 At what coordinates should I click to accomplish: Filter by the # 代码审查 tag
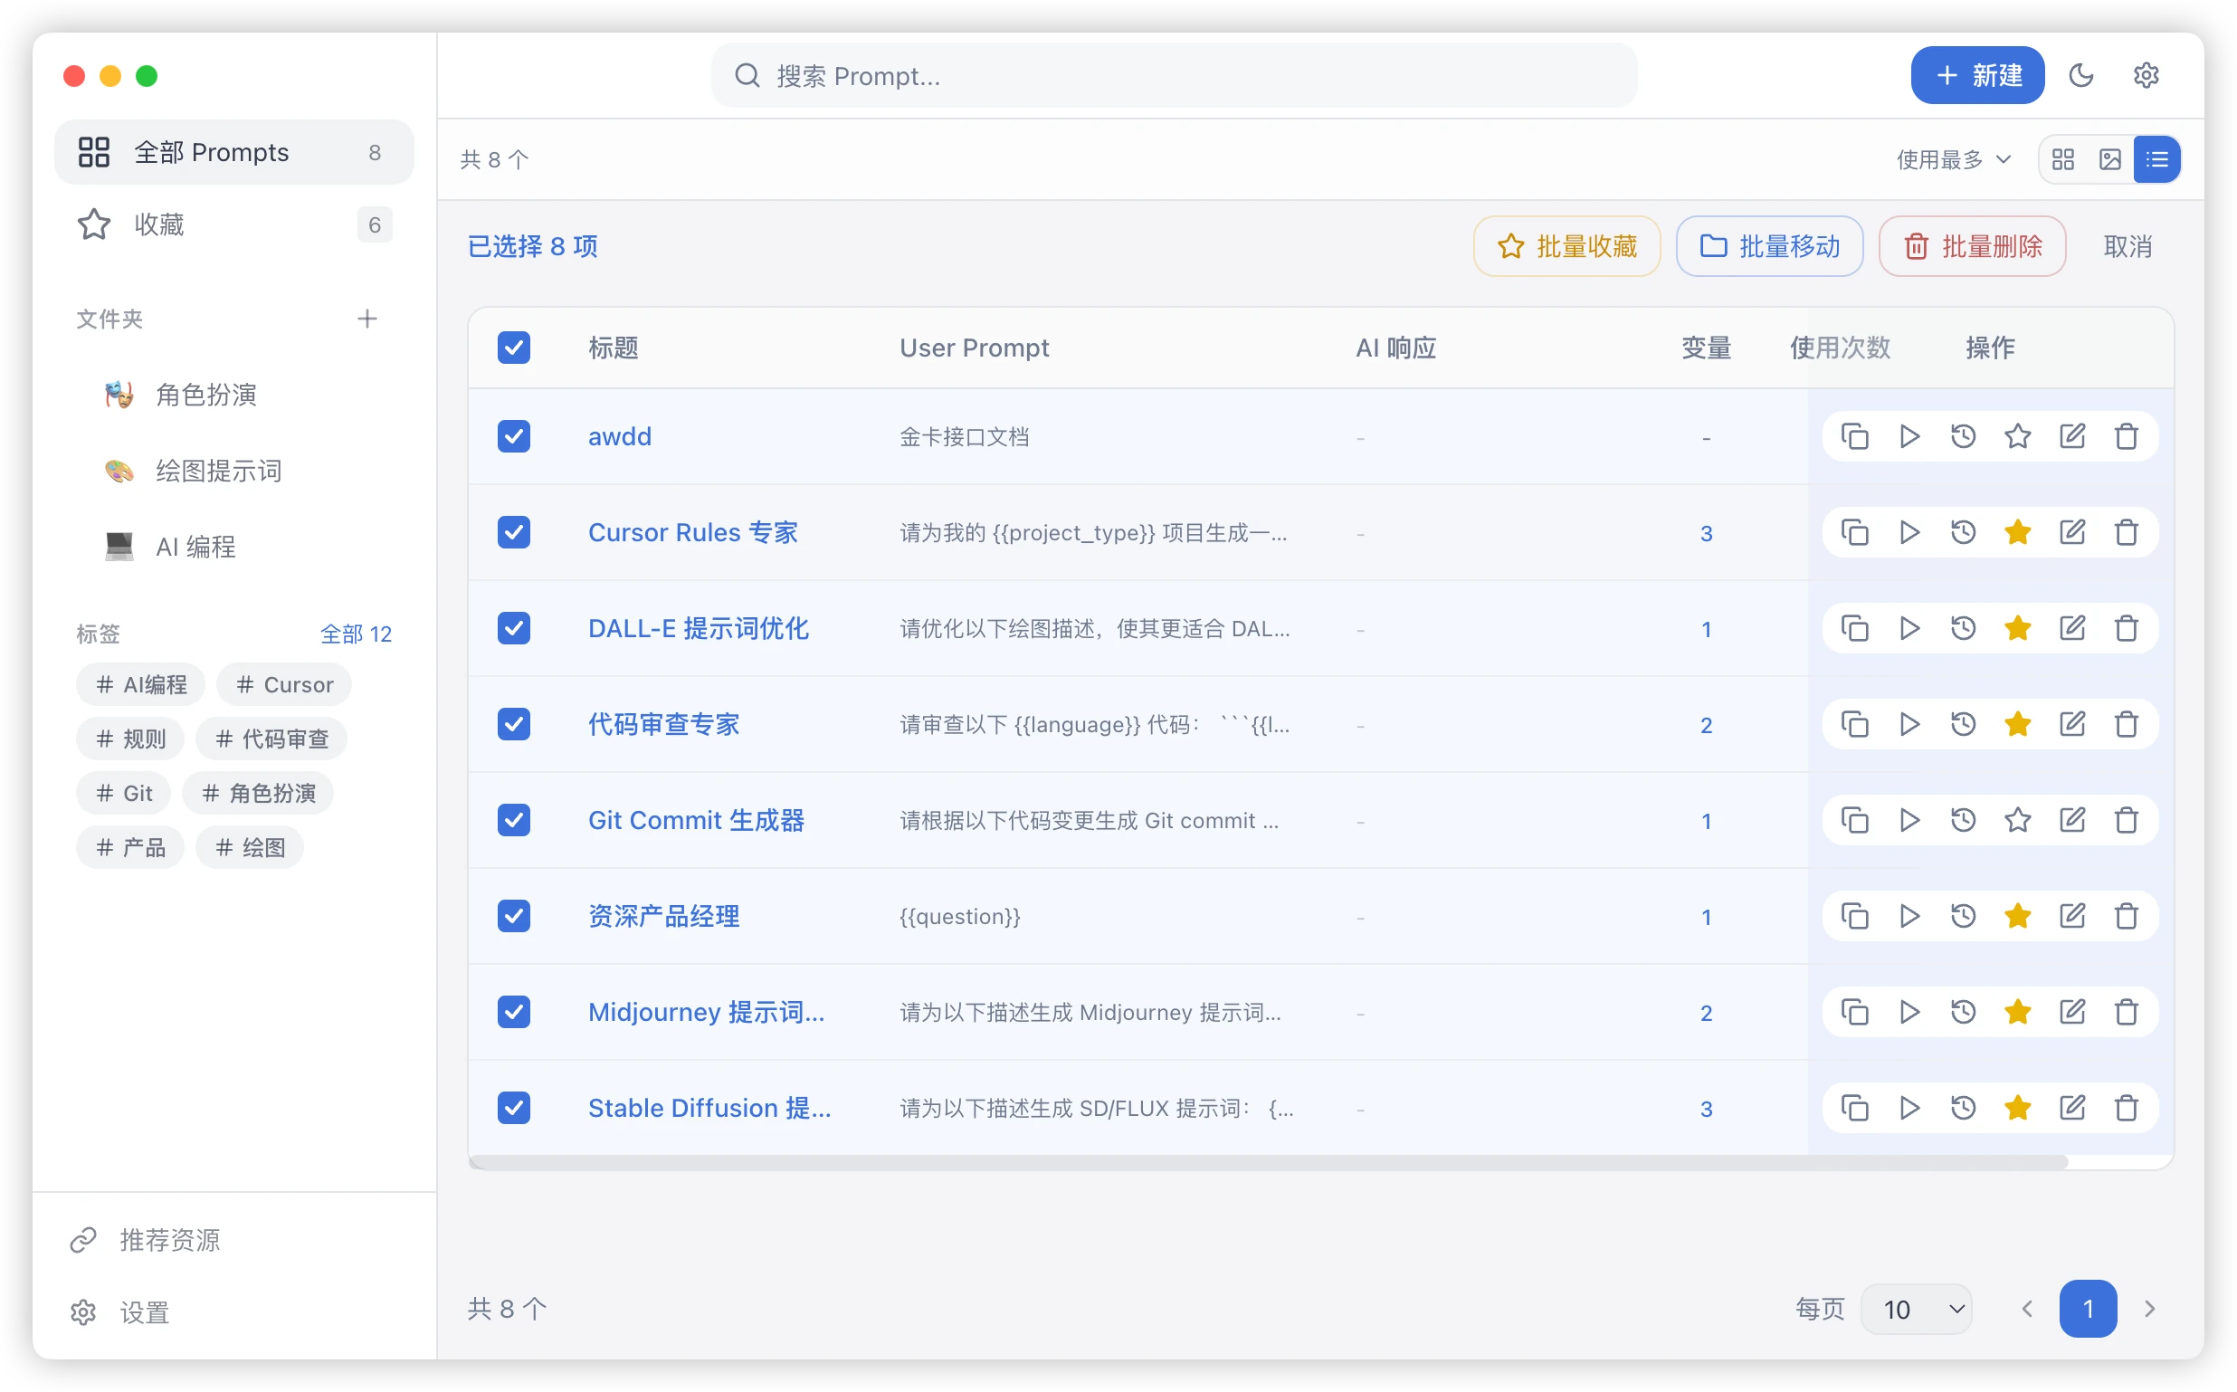click(x=271, y=739)
